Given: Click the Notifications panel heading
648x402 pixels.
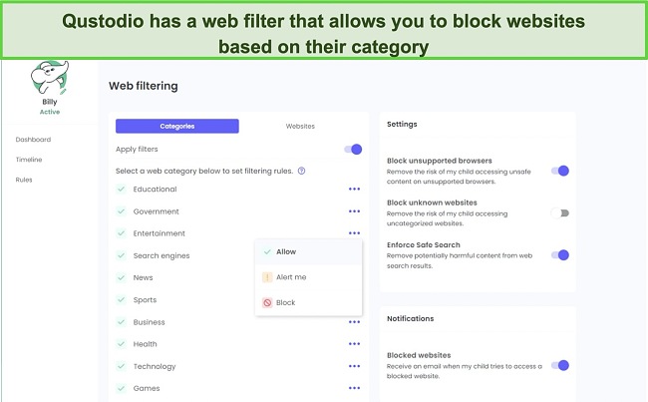Looking at the screenshot, I should 411,318.
